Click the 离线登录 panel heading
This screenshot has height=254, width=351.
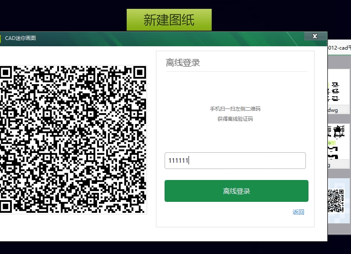pos(183,63)
